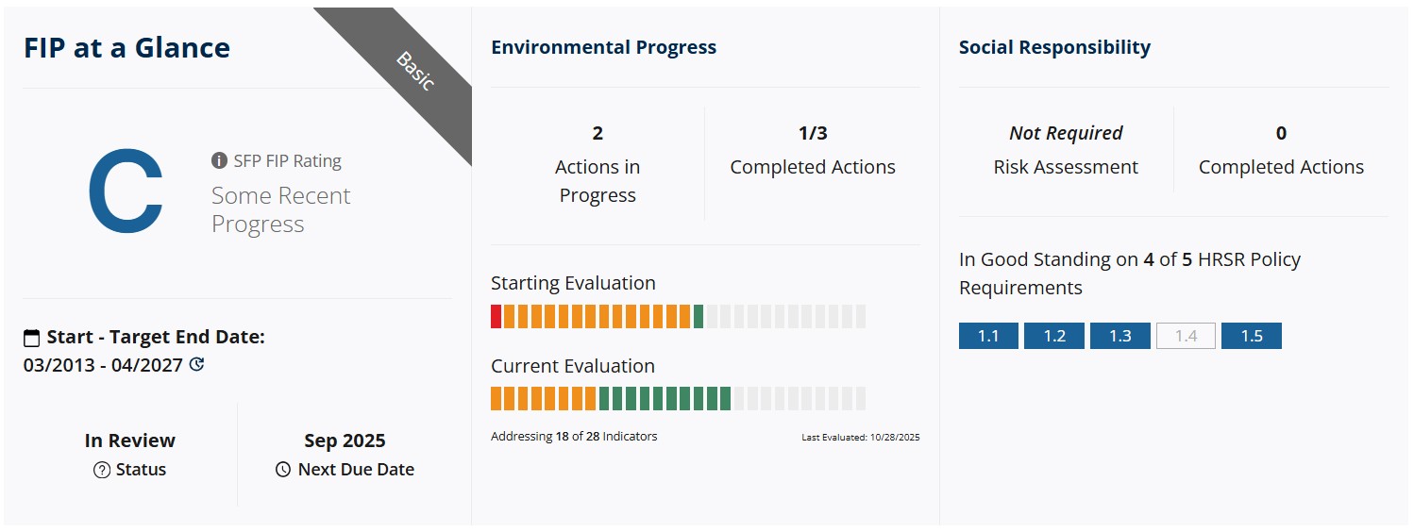This screenshot has width=1414, height=532.
Task: Click the history clock icon after 04/2027
Action: (x=196, y=364)
